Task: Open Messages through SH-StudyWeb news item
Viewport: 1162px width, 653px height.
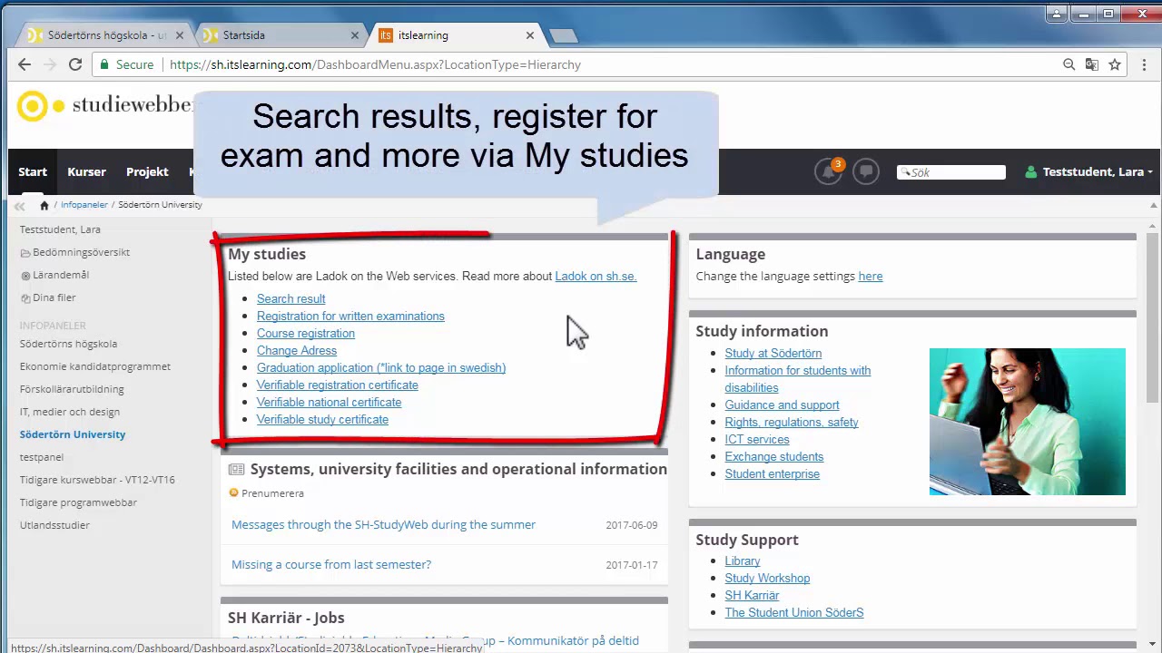Action: 383,524
